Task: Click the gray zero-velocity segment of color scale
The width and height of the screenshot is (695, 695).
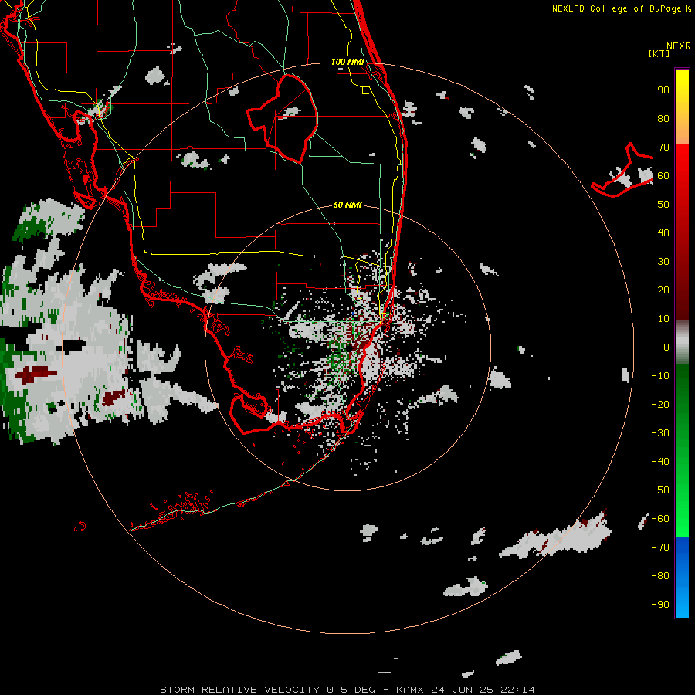Action: coord(682,342)
